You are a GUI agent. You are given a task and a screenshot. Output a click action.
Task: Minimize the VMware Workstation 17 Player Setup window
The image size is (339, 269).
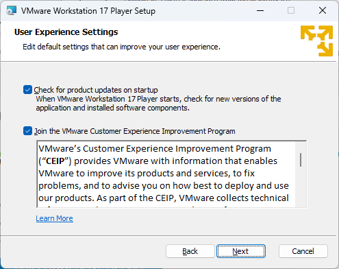pos(260,10)
